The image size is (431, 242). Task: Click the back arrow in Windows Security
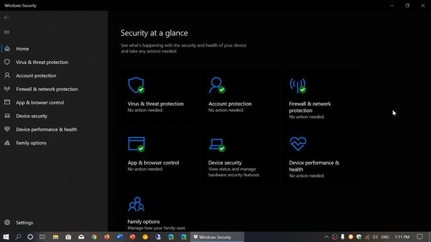click(x=7, y=17)
